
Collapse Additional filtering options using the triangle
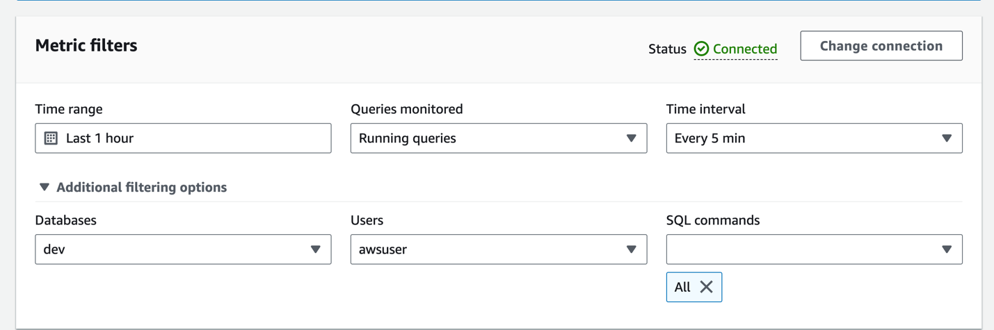pos(45,187)
